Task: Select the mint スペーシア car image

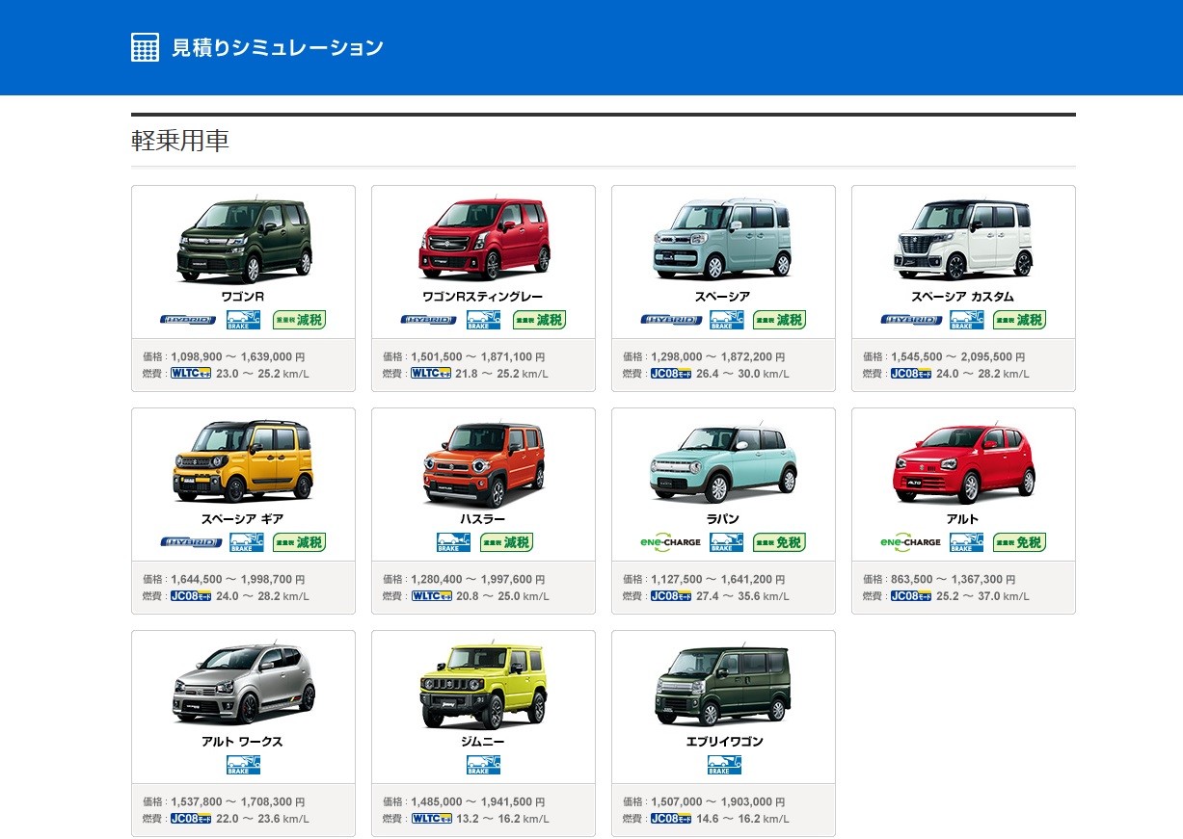Action: click(723, 240)
